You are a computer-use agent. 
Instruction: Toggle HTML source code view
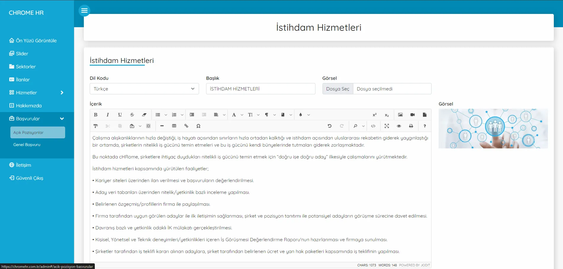tap(373, 126)
